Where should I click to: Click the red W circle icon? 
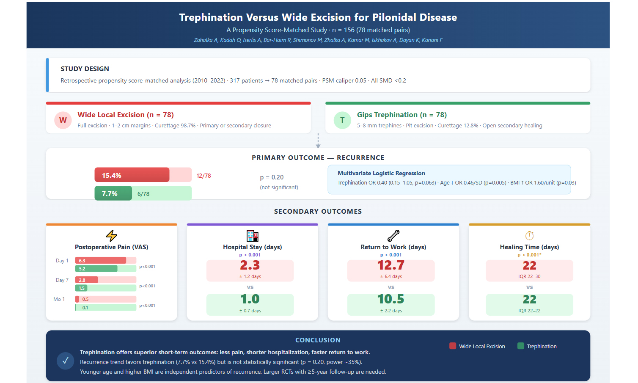click(x=63, y=120)
